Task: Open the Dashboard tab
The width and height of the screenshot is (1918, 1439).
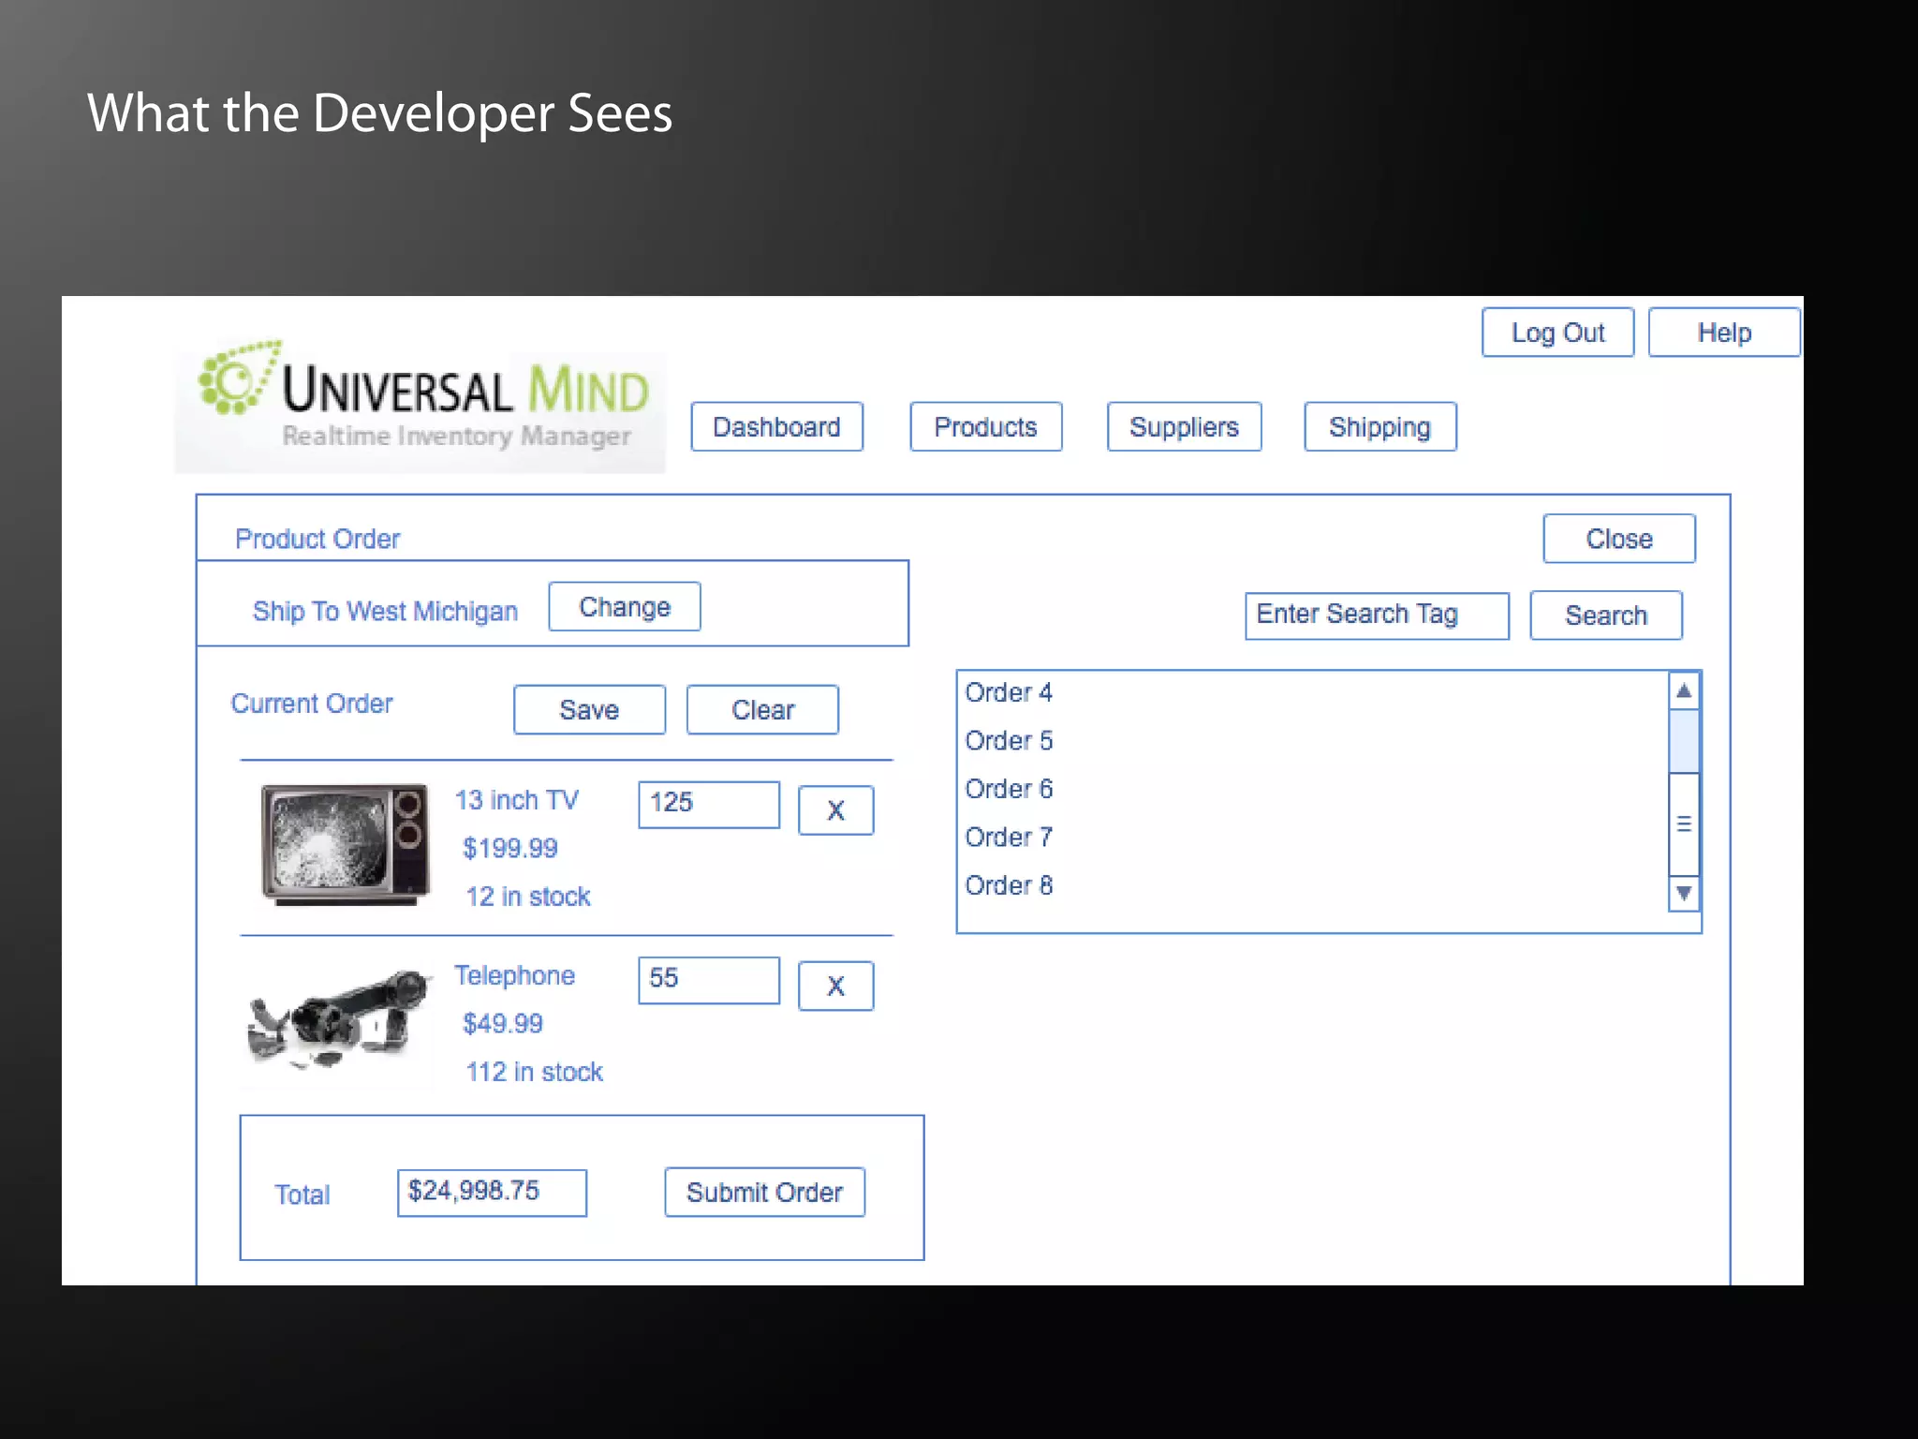Action: point(776,427)
